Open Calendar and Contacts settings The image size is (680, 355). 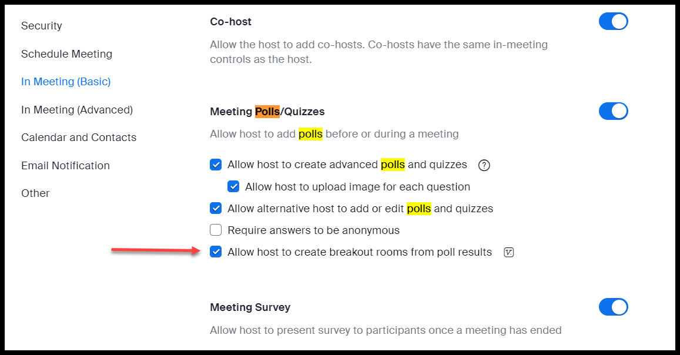(79, 137)
